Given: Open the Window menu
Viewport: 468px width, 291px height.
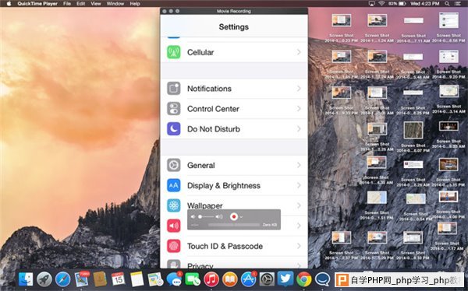Looking at the screenshot, I should tap(115, 4).
